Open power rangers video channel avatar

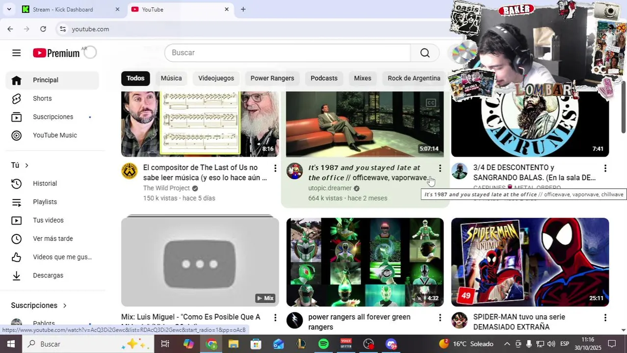294,320
